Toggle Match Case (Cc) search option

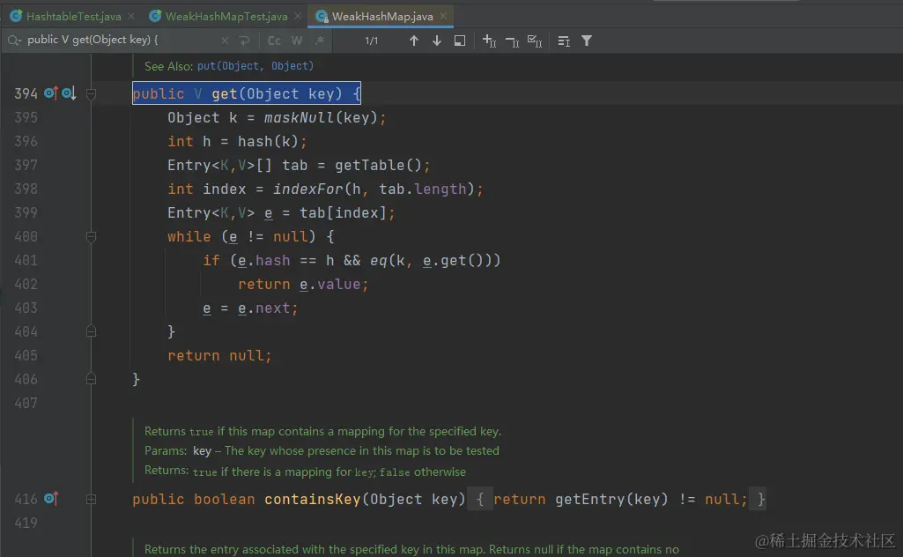click(274, 41)
